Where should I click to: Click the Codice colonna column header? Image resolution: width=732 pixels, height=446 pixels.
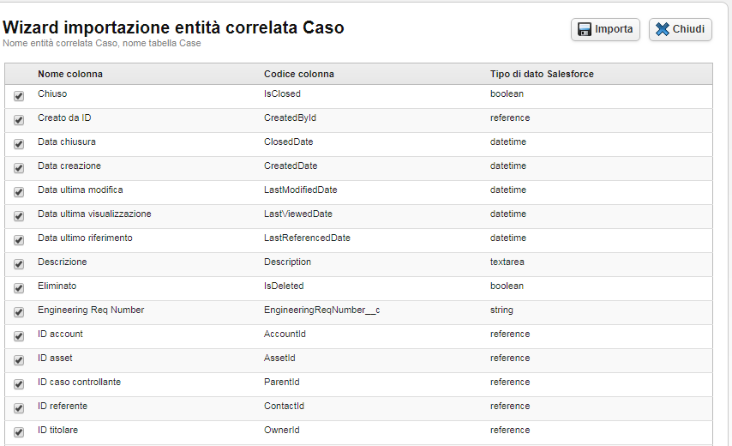(299, 74)
